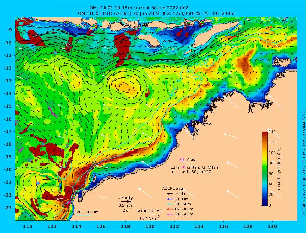Click the white wind stress scale arrow
This screenshot has width=306, height=233.
coord(150,214)
